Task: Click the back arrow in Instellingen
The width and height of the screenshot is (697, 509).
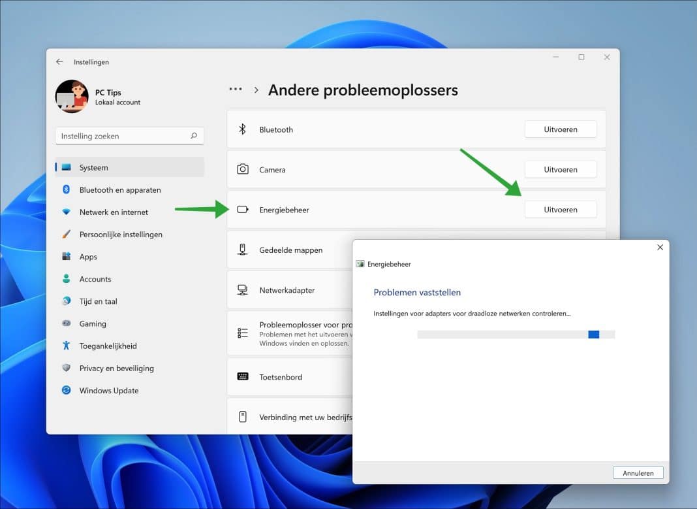Action: click(x=59, y=61)
